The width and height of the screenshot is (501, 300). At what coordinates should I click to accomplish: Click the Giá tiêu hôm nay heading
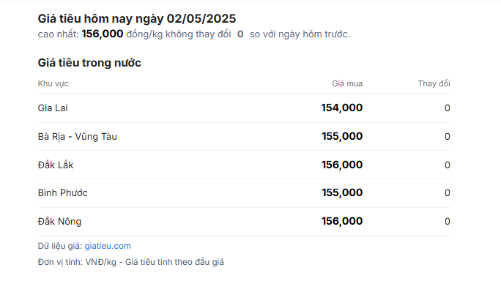tap(137, 18)
